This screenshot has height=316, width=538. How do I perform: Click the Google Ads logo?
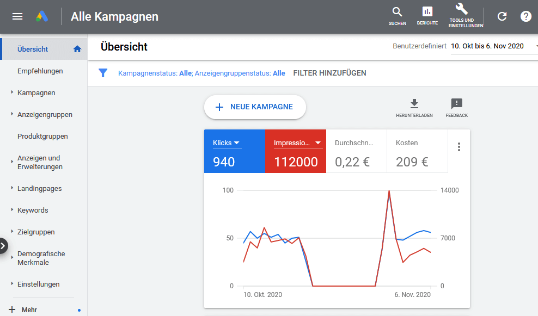[42, 16]
